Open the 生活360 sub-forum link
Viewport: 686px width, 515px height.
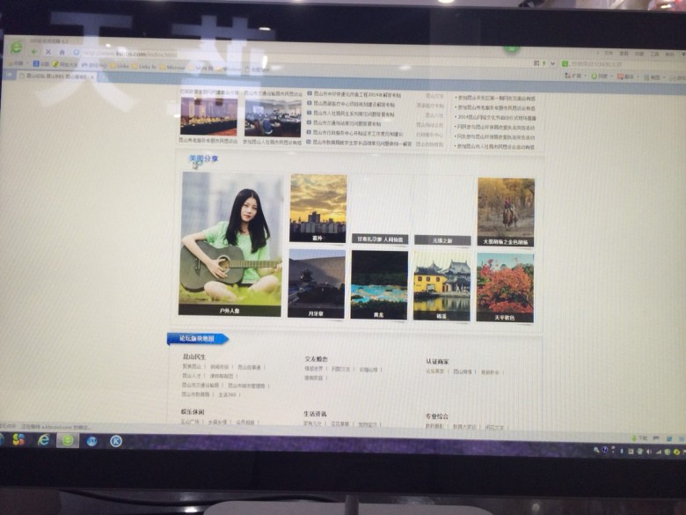[227, 395]
